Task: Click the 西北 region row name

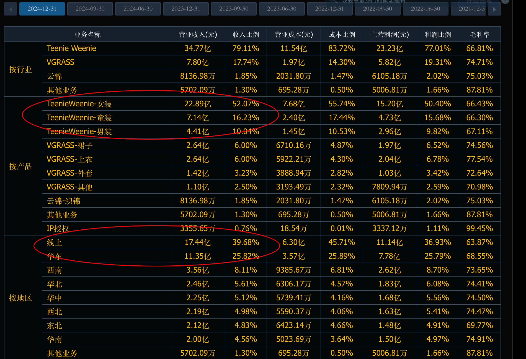Action: (54, 311)
